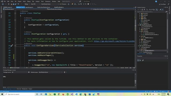Switch to the Git Changes tab
Viewport: 171px width, 96px height.
click(x=149, y=54)
